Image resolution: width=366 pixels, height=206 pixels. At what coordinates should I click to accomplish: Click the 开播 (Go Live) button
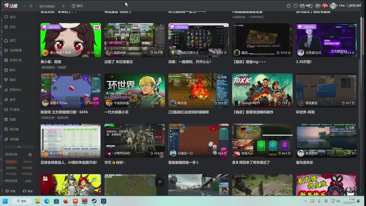(x=10, y=191)
